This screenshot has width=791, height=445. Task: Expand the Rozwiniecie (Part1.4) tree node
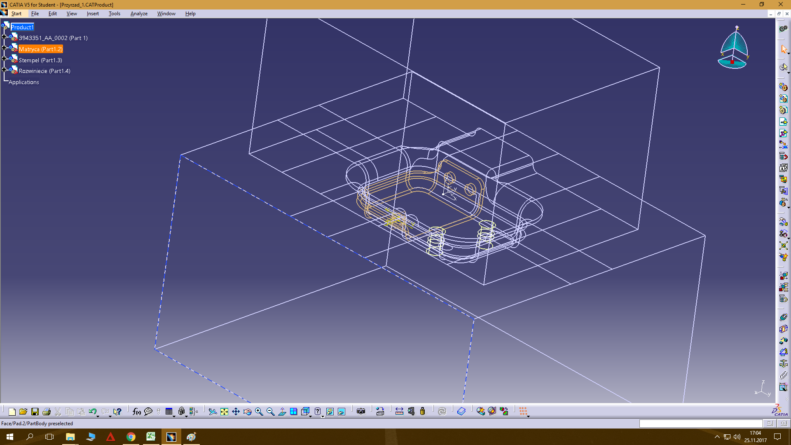5,70
